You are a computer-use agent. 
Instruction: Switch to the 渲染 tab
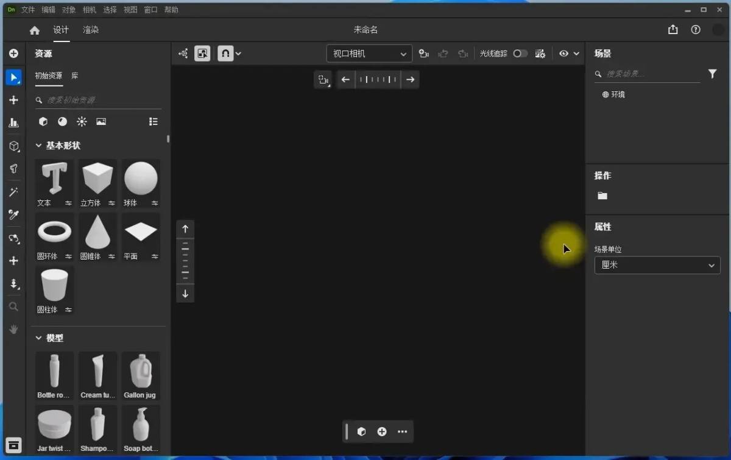pos(91,30)
